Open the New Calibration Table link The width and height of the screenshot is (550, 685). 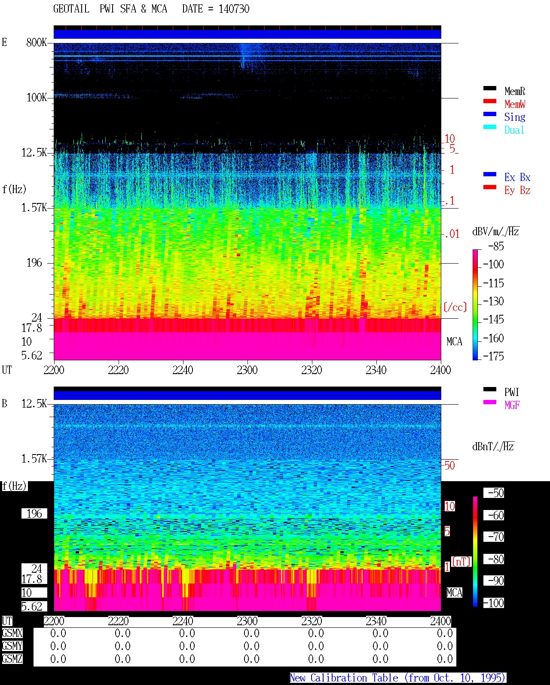tap(397, 678)
